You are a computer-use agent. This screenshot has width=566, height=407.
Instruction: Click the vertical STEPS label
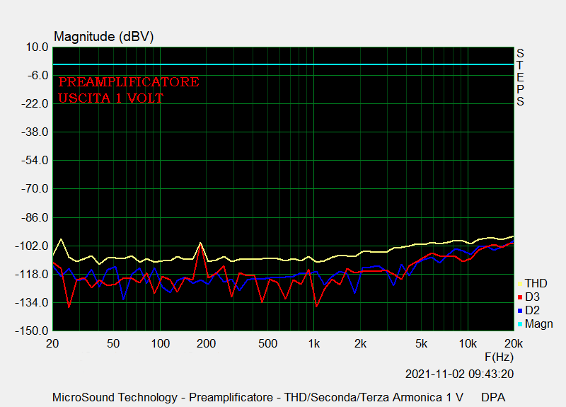[x=520, y=78]
